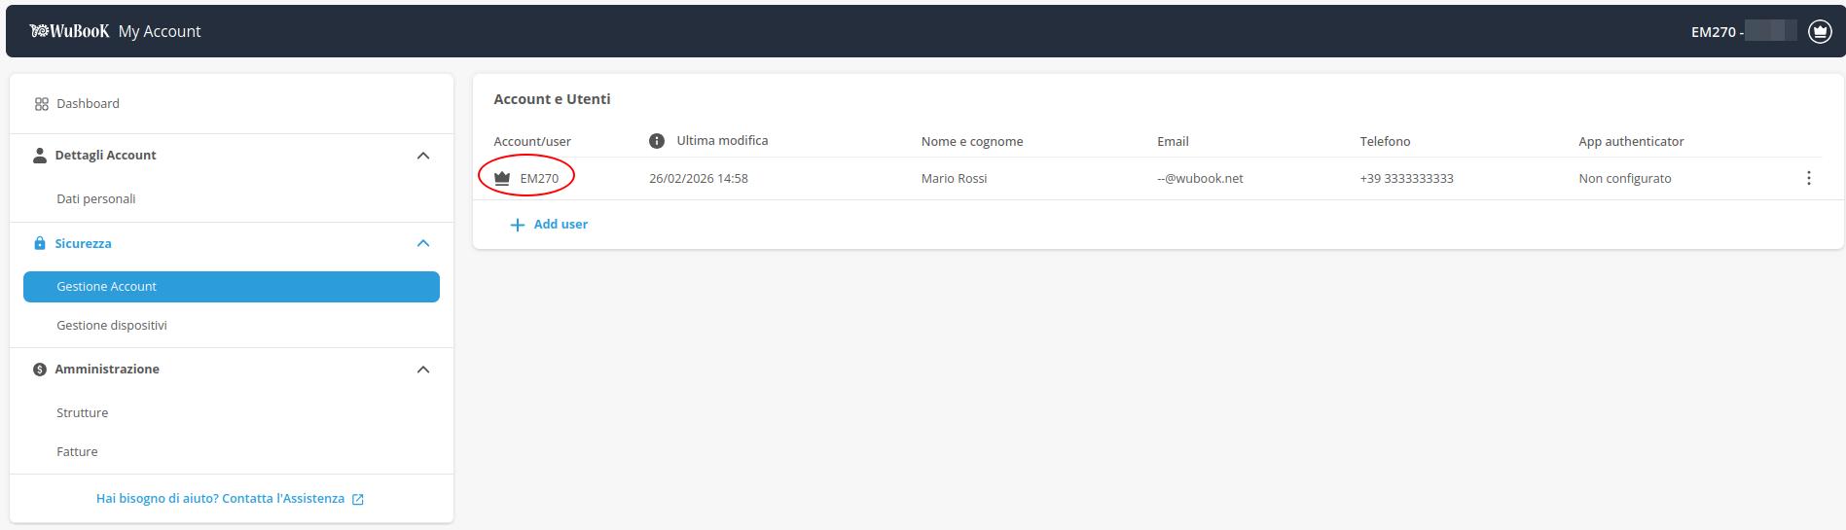Click the Dettagli Account person icon
Viewport: 1846px width, 530px height.
(40, 156)
